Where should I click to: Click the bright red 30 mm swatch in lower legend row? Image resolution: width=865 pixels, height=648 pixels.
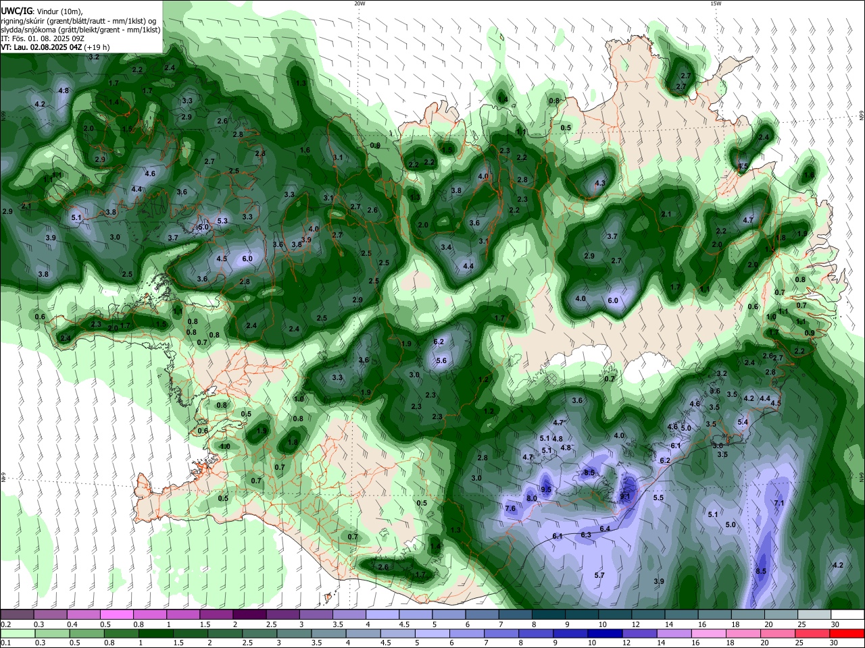pyautogui.click(x=847, y=634)
